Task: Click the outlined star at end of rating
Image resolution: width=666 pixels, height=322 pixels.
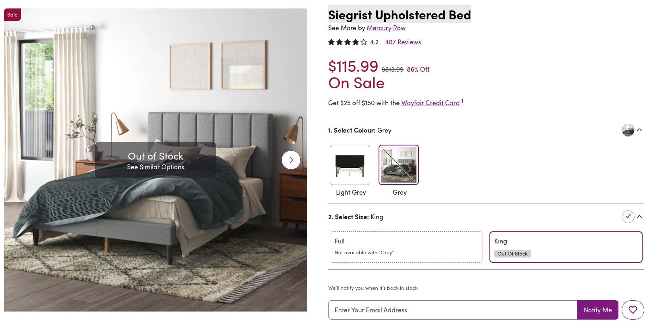Action: pos(364,42)
